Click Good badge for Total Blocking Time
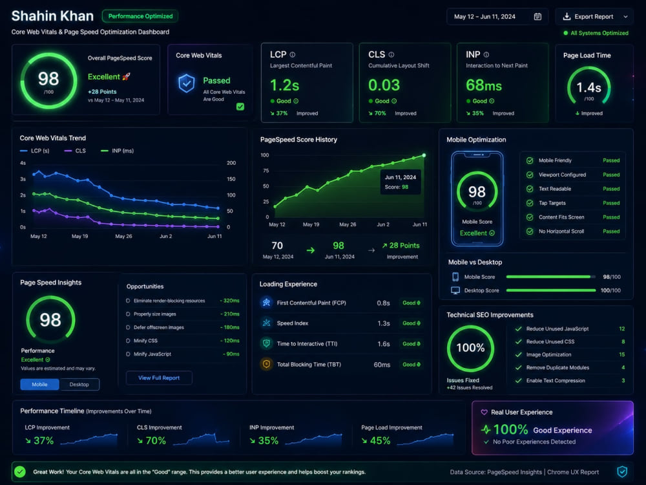The width and height of the screenshot is (646, 485). pyautogui.click(x=411, y=365)
